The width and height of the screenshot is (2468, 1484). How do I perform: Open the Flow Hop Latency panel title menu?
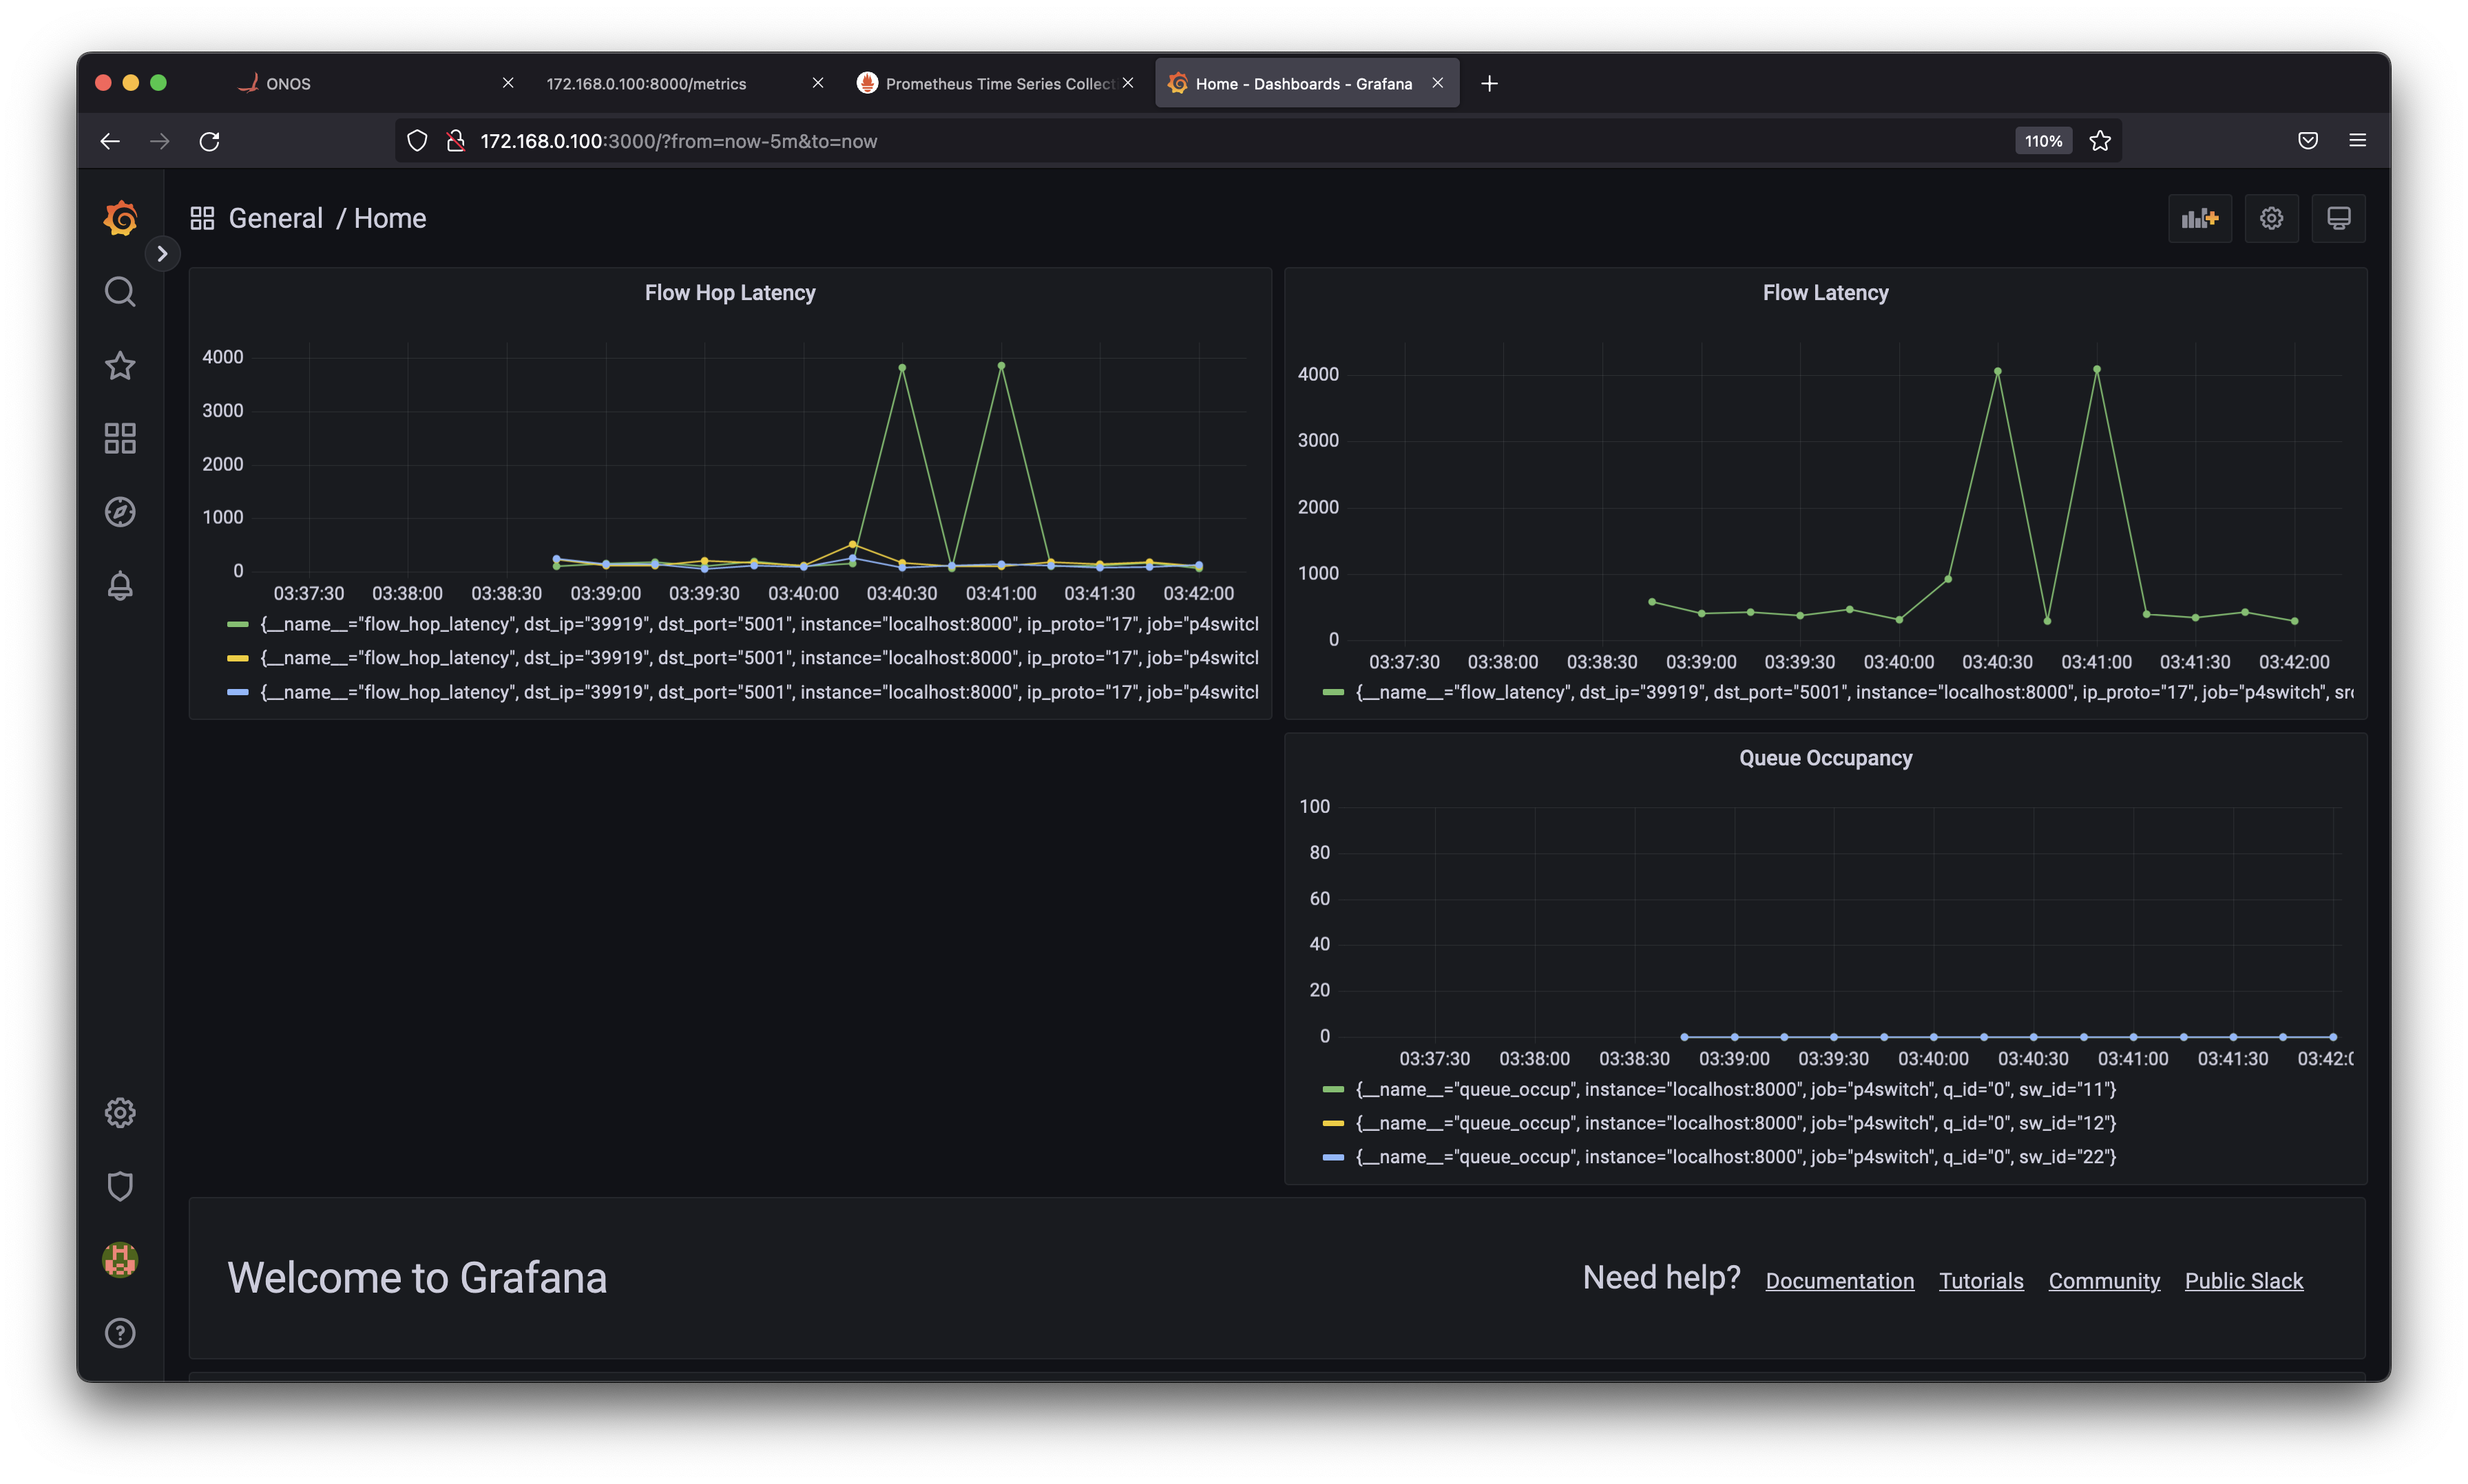pyautogui.click(x=731, y=293)
